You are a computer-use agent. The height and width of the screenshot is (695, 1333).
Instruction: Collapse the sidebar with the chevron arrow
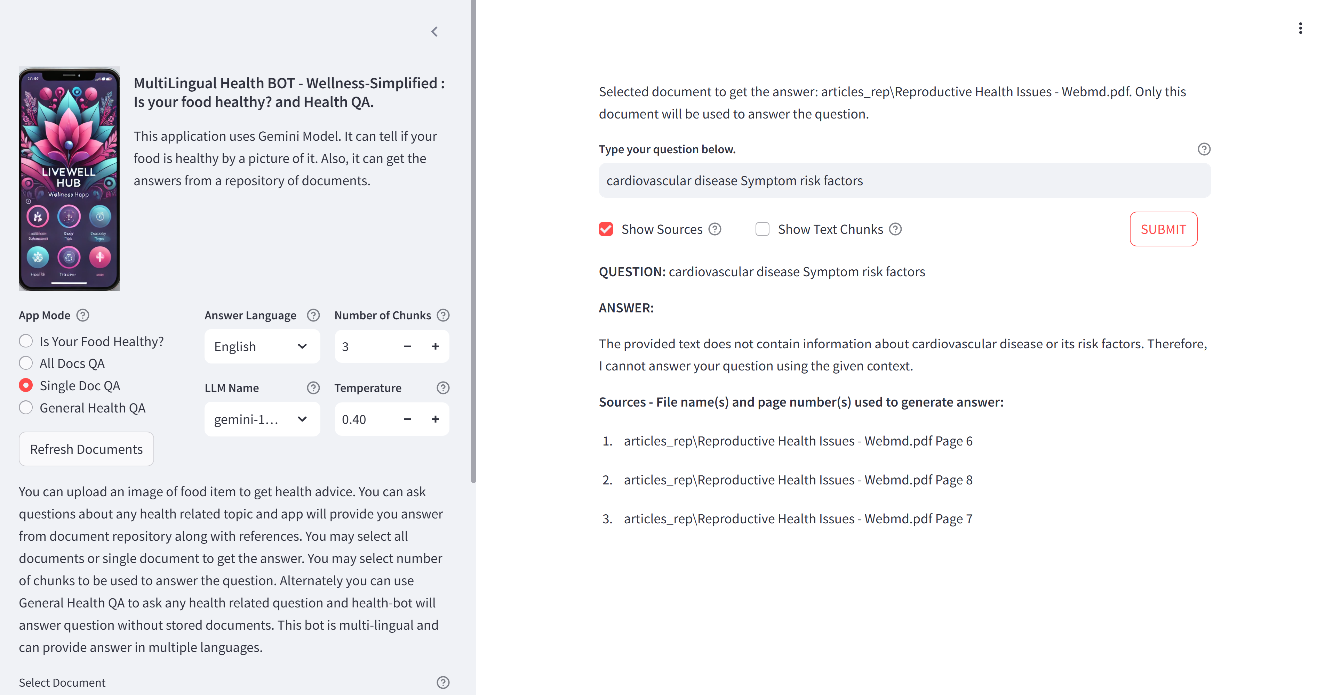[x=434, y=32]
